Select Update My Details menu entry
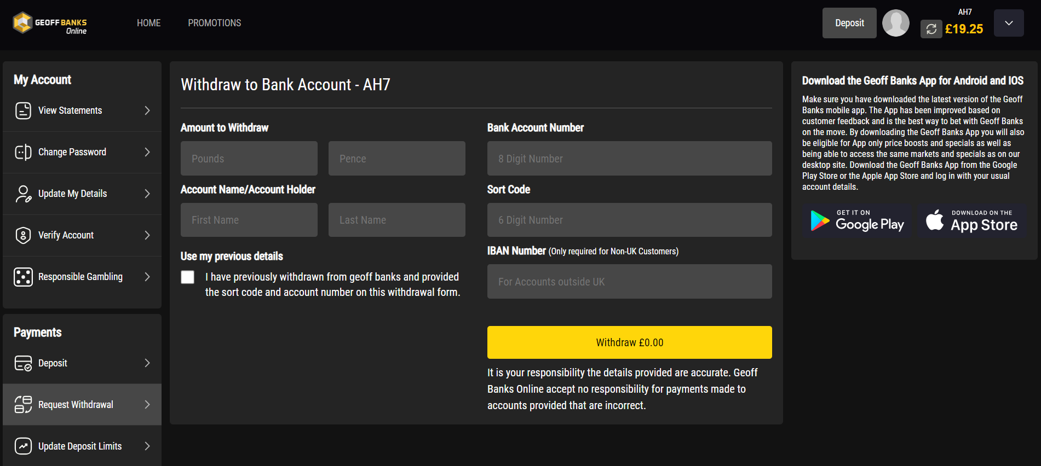The image size is (1041, 466). click(82, 194)
